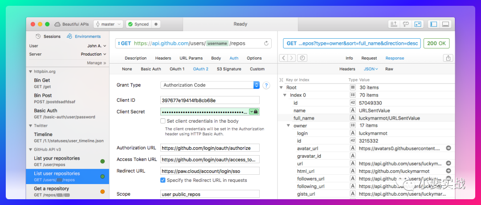
Task: Open the Sessions clock icon
Action: [x=38, y=36]
